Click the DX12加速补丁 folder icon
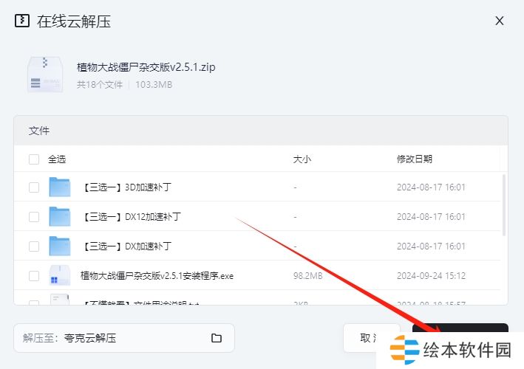This screenshot has height=369, width=524. [x=59, y=216]
